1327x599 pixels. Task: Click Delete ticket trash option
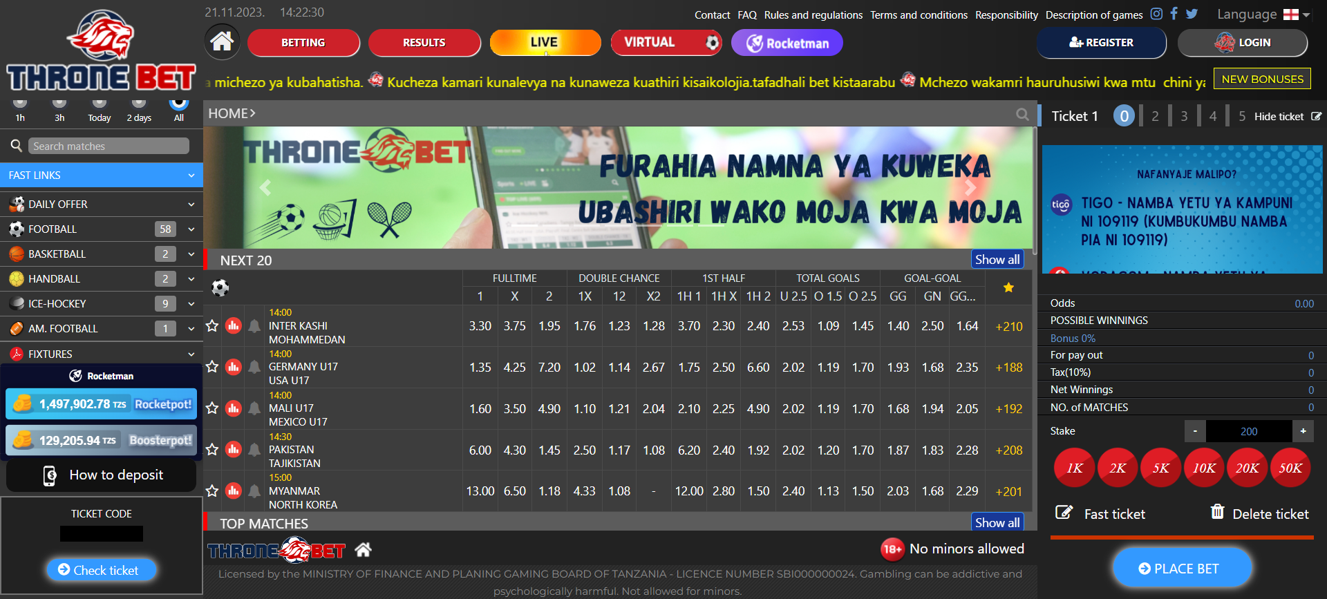(x=1259, y=513)
